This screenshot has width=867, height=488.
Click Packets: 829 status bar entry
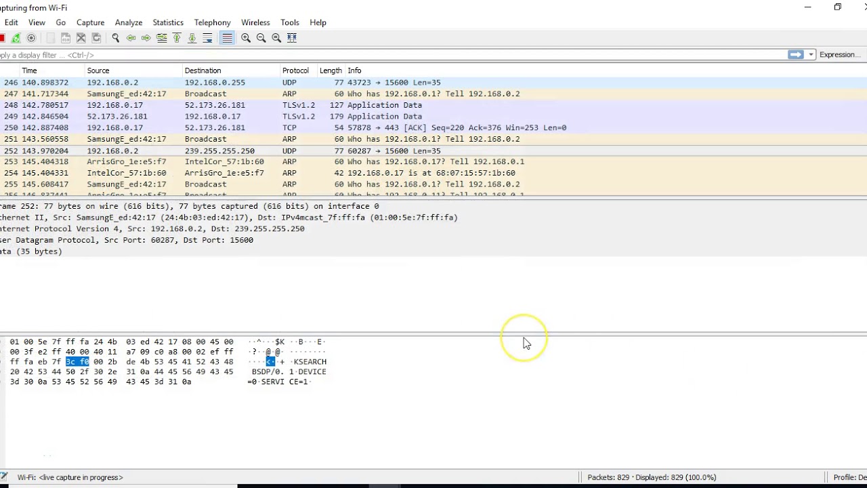(x=652, y=477)
